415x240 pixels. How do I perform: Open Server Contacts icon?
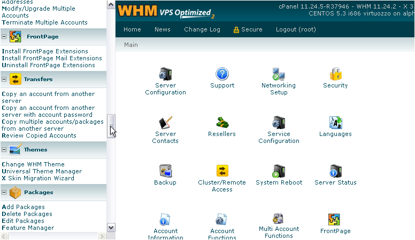click(165, 123)
